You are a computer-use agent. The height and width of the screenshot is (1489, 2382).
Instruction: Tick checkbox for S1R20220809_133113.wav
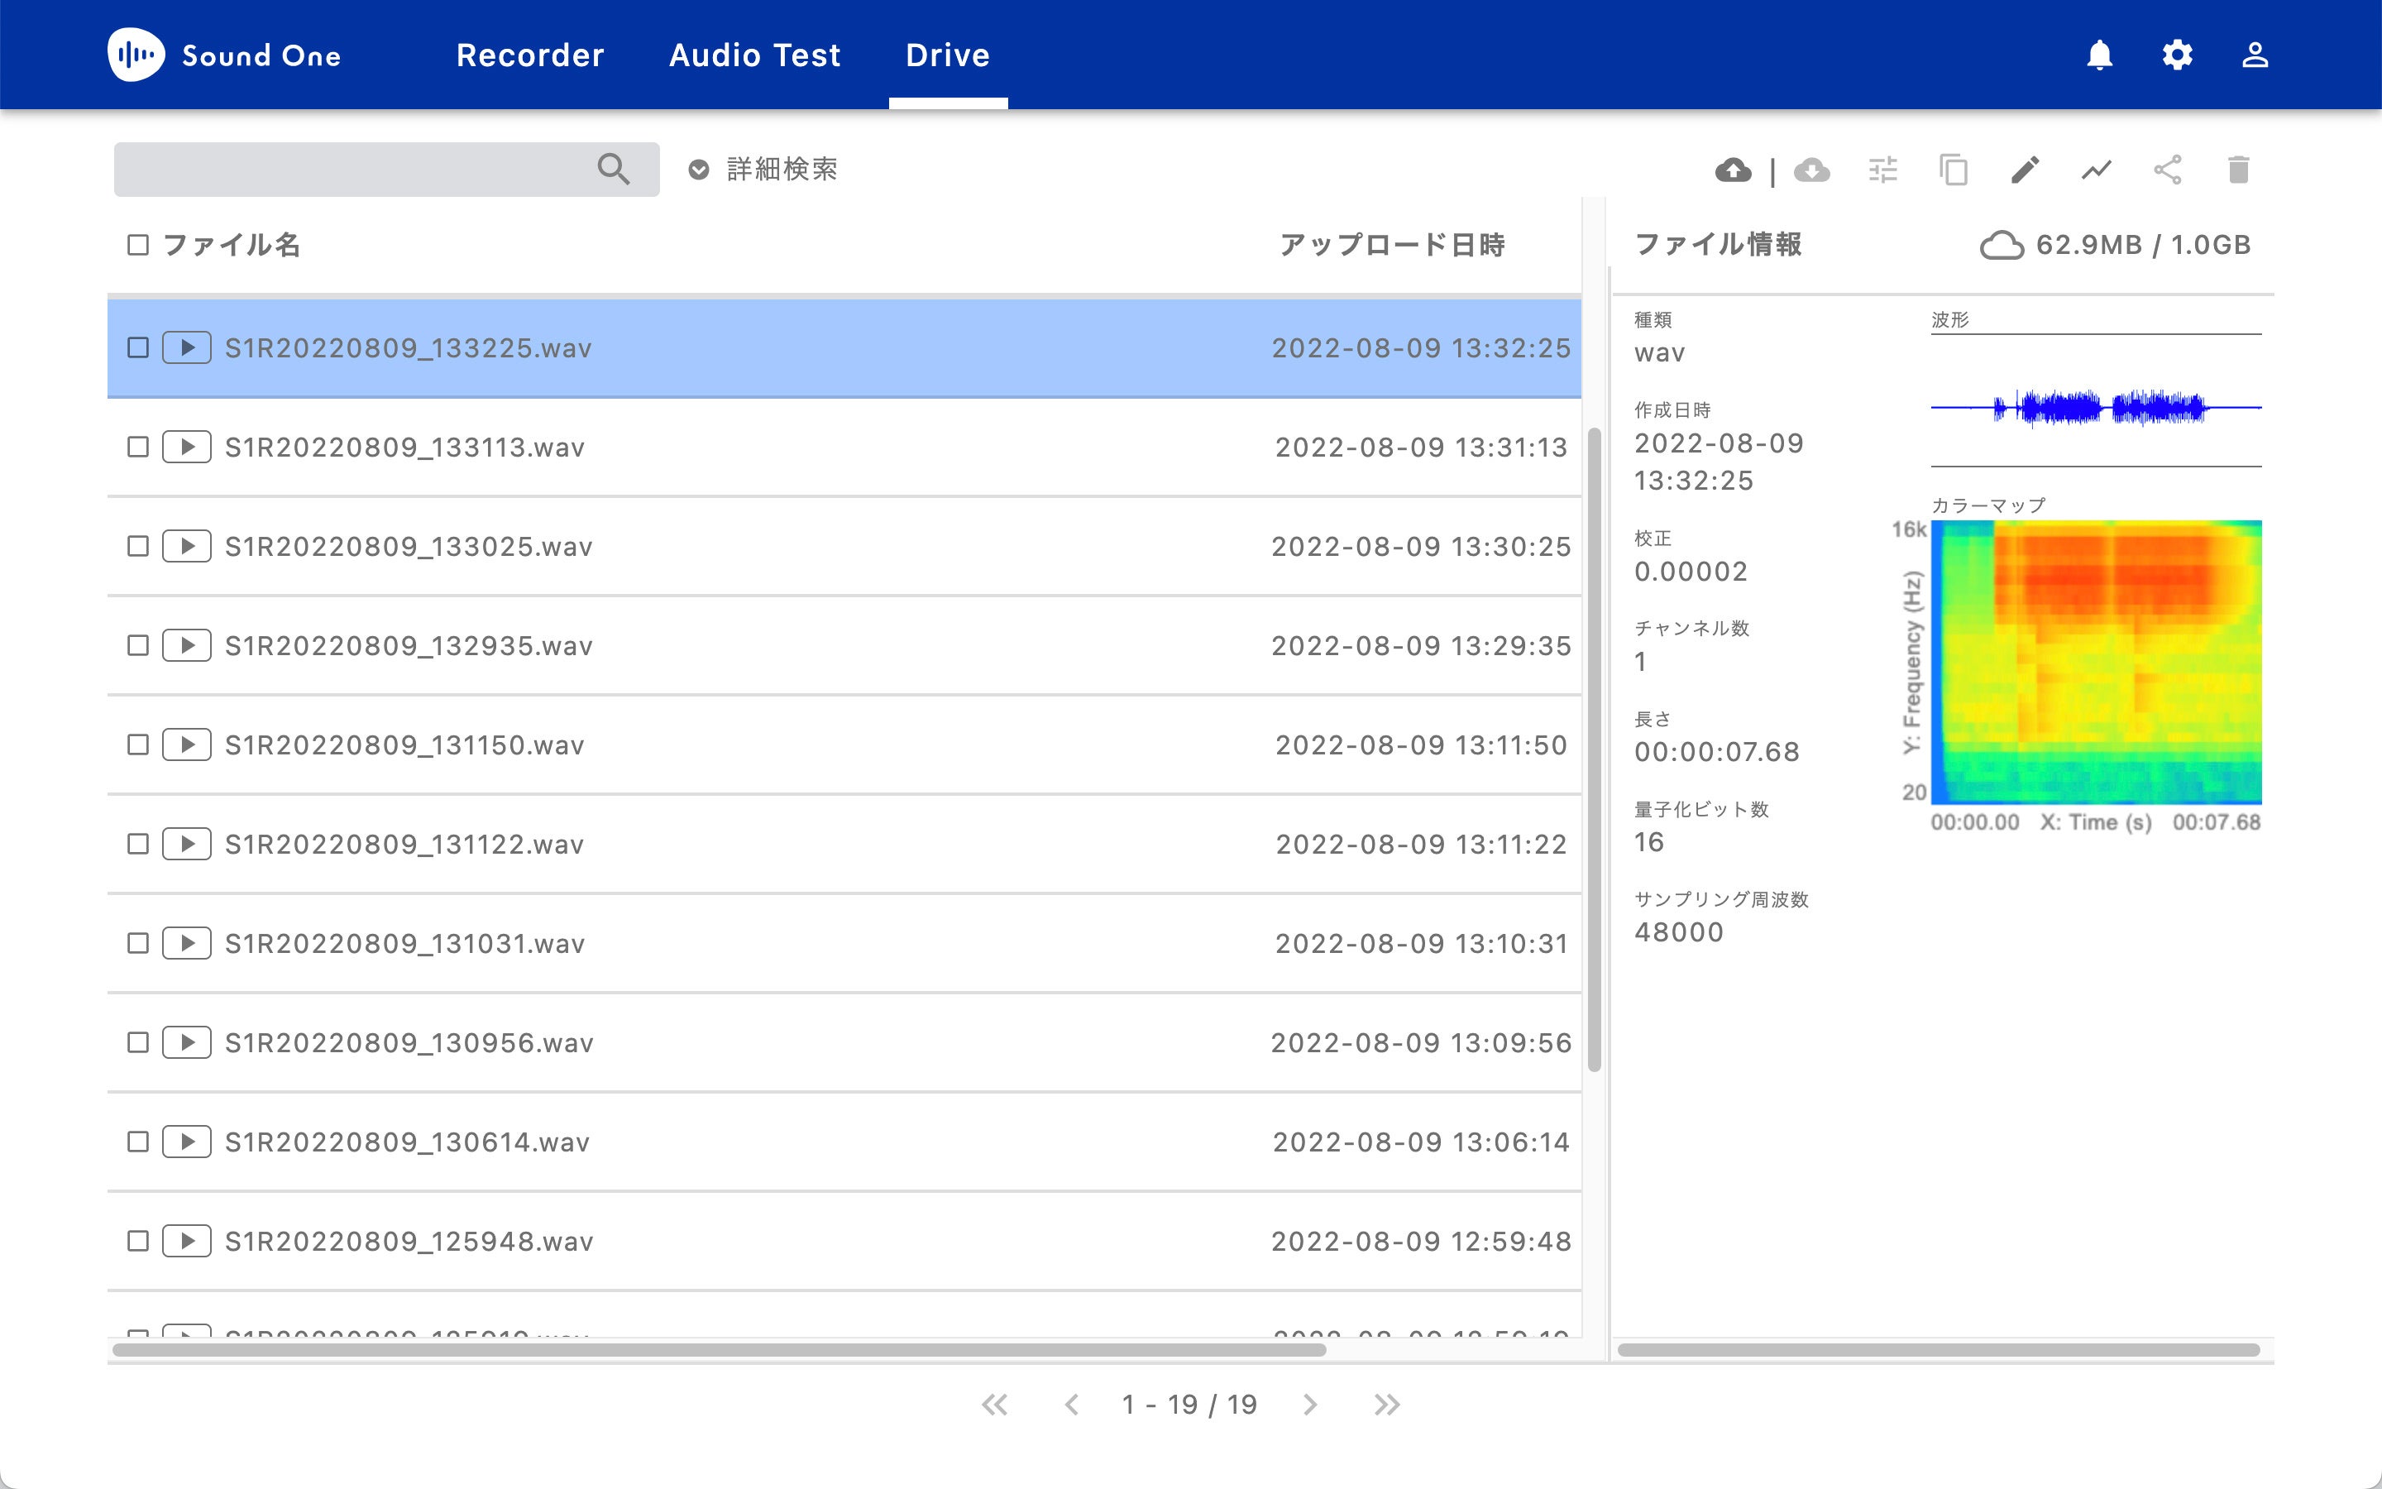pos(138,447)
